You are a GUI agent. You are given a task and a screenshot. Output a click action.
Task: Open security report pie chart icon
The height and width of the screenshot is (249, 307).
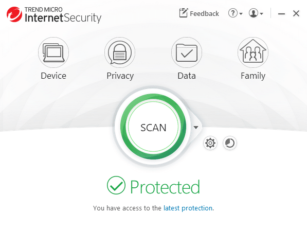(x=230, y=143)
